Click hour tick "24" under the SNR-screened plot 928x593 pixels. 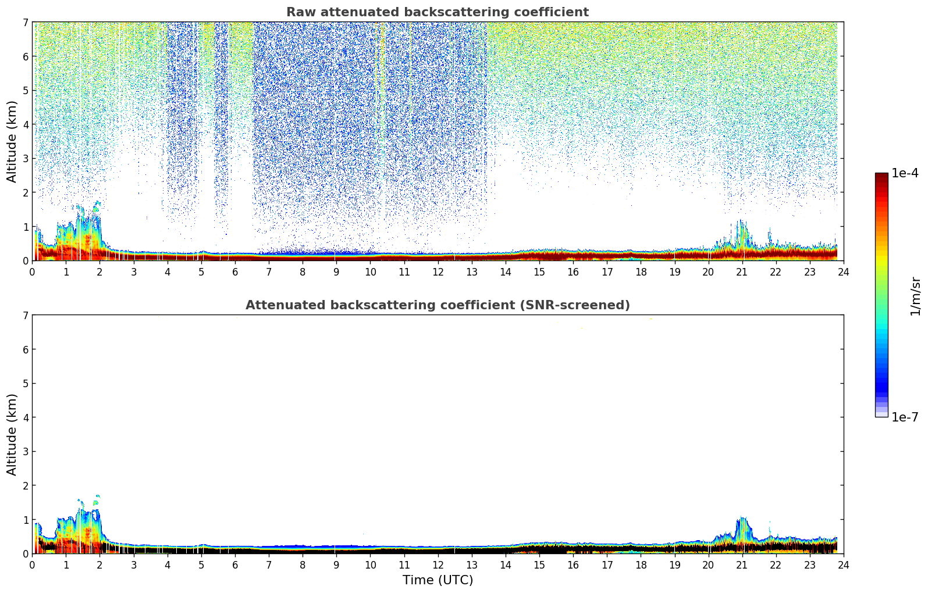(x=844, y=565)
